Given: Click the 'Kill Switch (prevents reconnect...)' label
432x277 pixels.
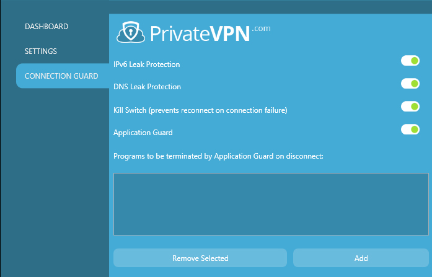Looking at the screenshot, I should click(x=200, y=110).
